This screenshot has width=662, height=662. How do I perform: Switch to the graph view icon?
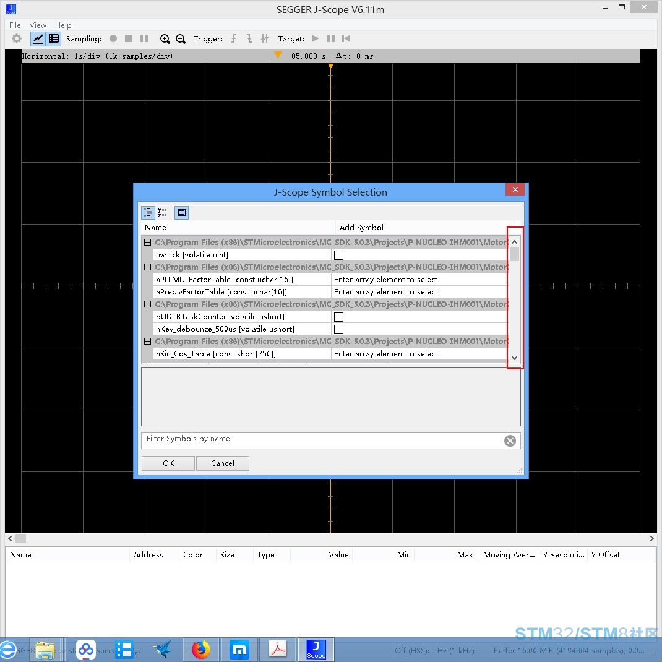(38, 39)
